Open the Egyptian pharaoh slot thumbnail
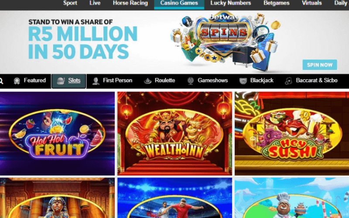This screenshot has width=349, height=218. [57, 198]
